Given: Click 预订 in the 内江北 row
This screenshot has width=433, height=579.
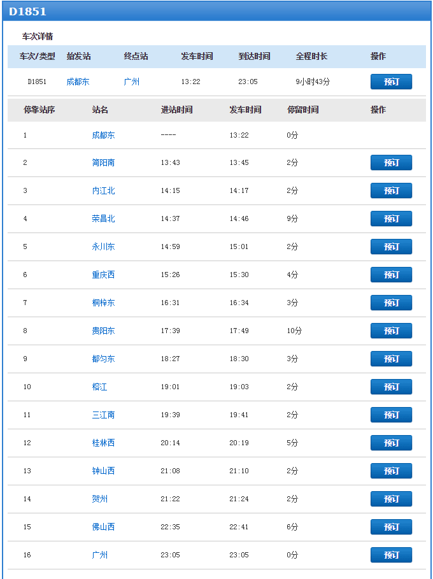Looking at the screenshot, I should click(x=391, y=190).
